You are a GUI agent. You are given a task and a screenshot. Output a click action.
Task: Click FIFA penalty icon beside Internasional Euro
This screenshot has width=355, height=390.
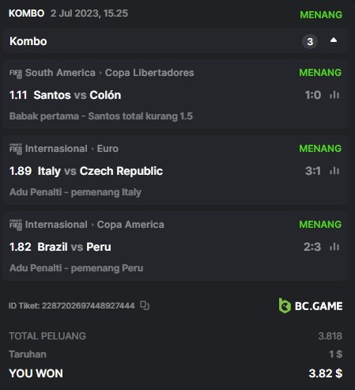tap(16, 149)
